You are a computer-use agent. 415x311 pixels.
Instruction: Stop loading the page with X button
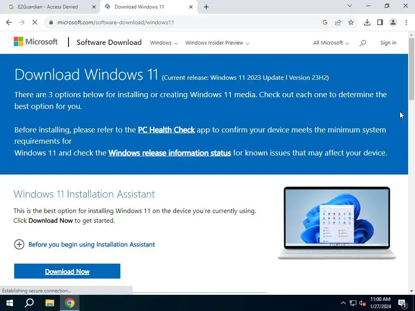coord(35,22)
